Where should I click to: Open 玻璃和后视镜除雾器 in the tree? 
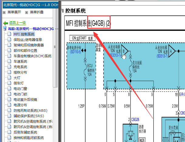29,45
